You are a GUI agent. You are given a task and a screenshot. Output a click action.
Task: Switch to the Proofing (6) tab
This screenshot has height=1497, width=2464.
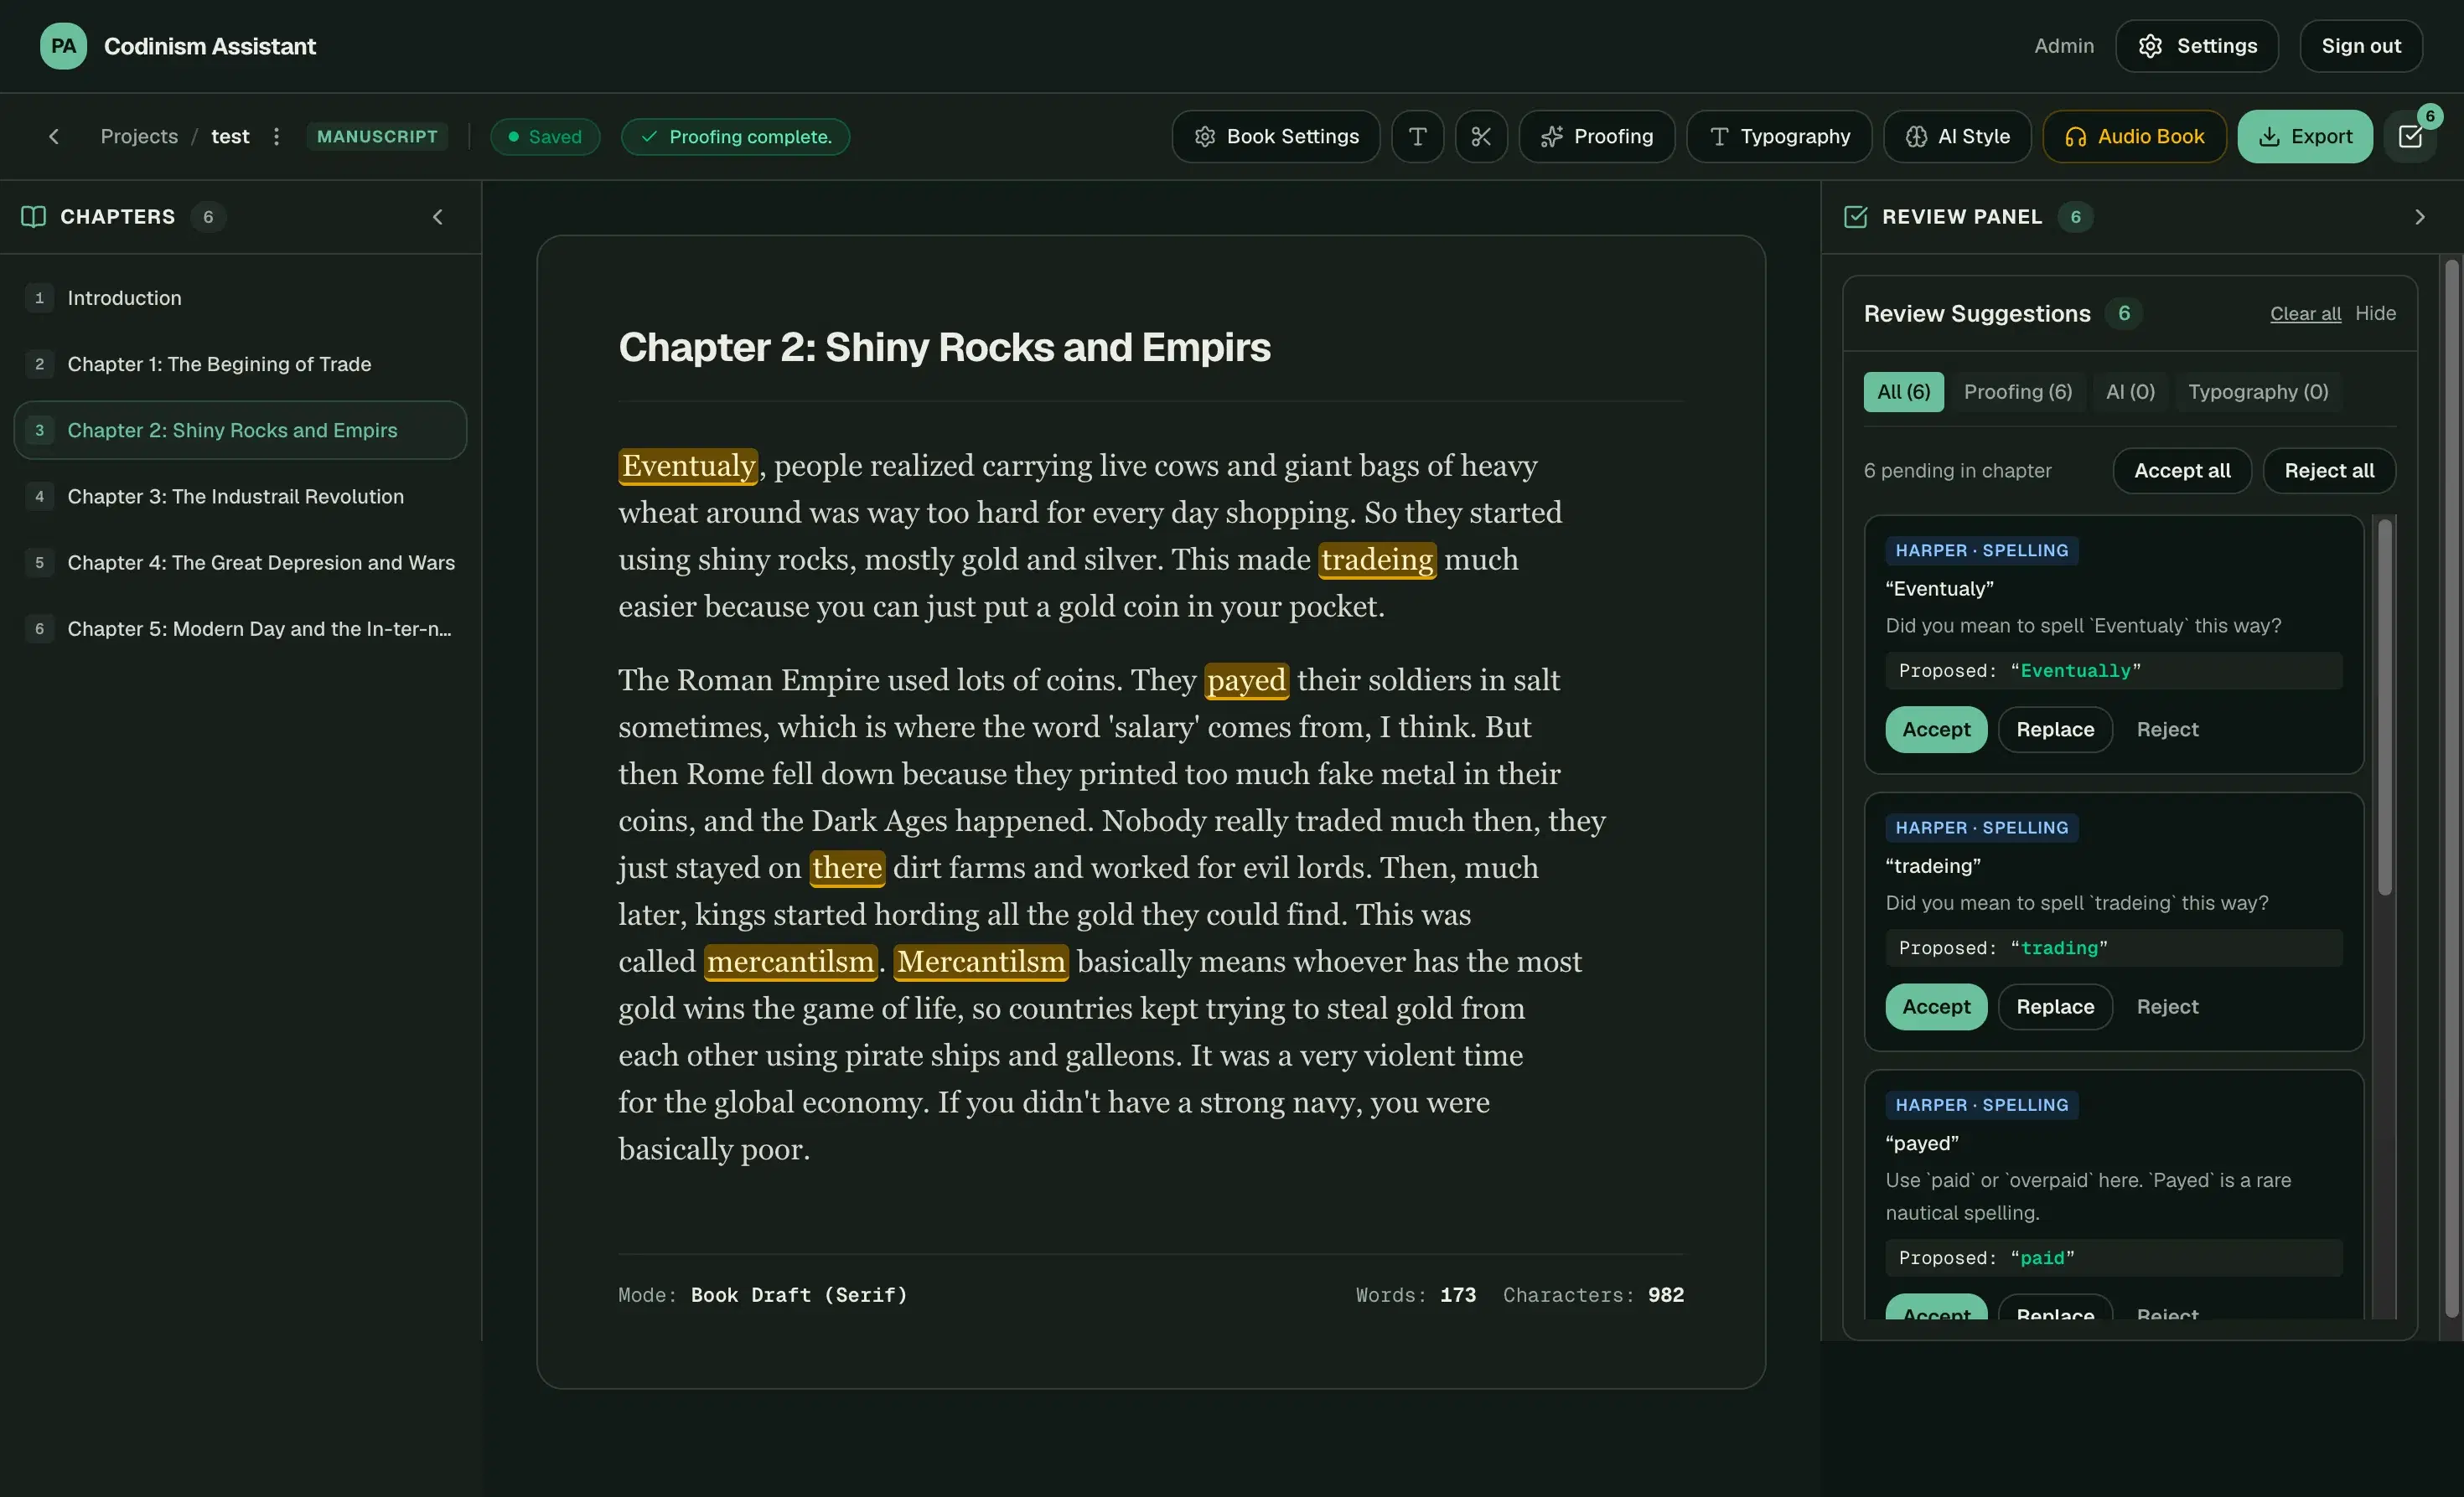point(2017,390)
